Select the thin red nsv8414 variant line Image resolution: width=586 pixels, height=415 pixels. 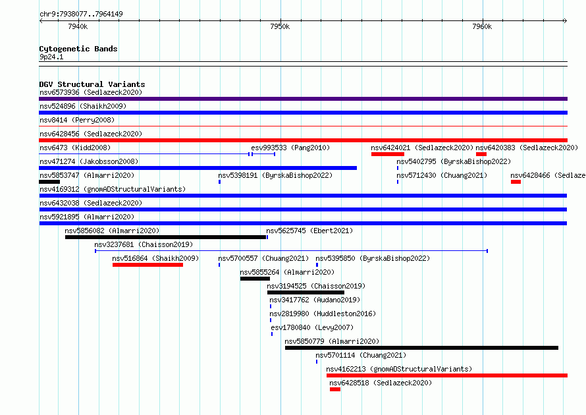coord(303,126)
